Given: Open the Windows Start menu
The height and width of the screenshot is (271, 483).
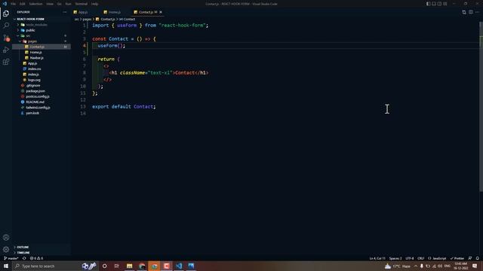Looking at the screenshot, I should [x=6, y=266].
